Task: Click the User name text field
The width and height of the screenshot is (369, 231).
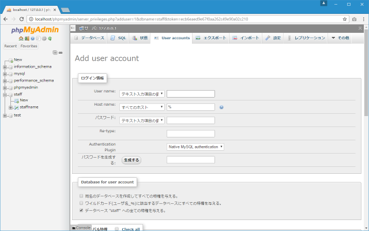Action: click(190, 94)
